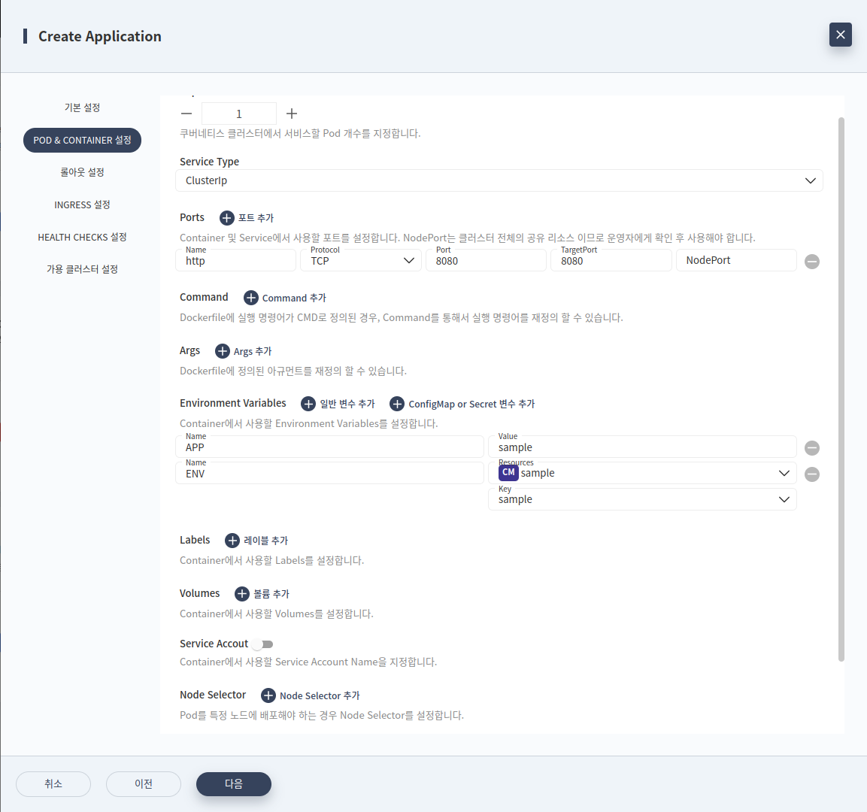The width and height of the screenshot is (867, 812).
Task: Go to 기본 설정 step
Action: tap(83, 108)
